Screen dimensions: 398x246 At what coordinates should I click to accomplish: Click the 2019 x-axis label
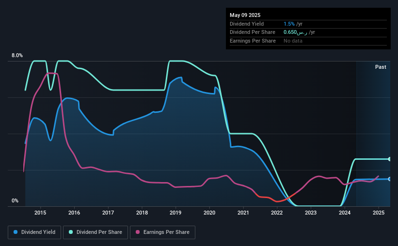click(175, 213)
